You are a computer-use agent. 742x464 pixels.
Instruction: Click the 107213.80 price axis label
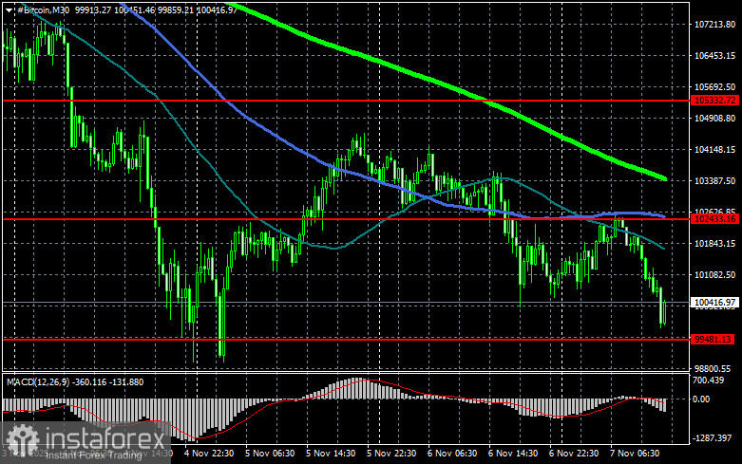coord(714,24)
